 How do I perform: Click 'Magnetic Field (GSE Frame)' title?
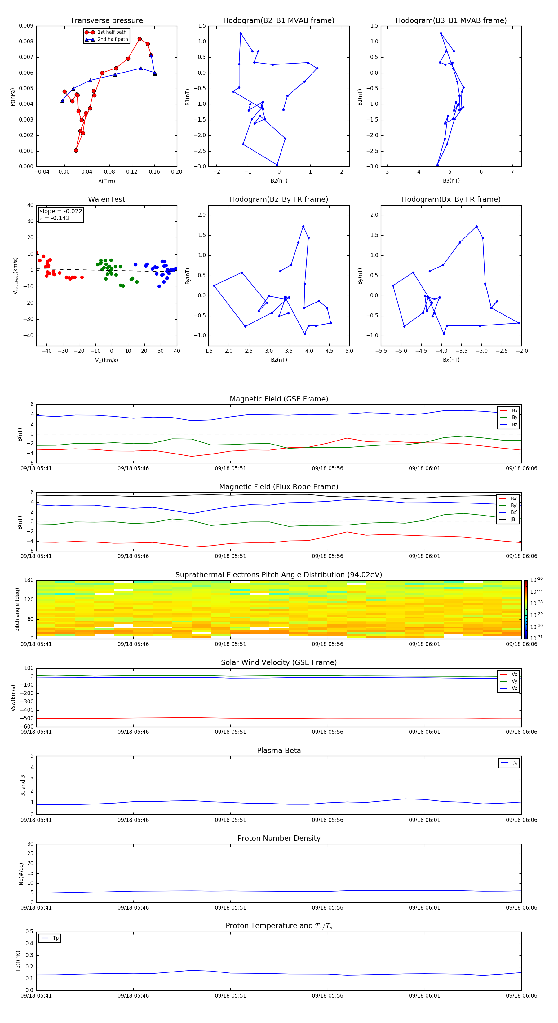pos(279,399)
